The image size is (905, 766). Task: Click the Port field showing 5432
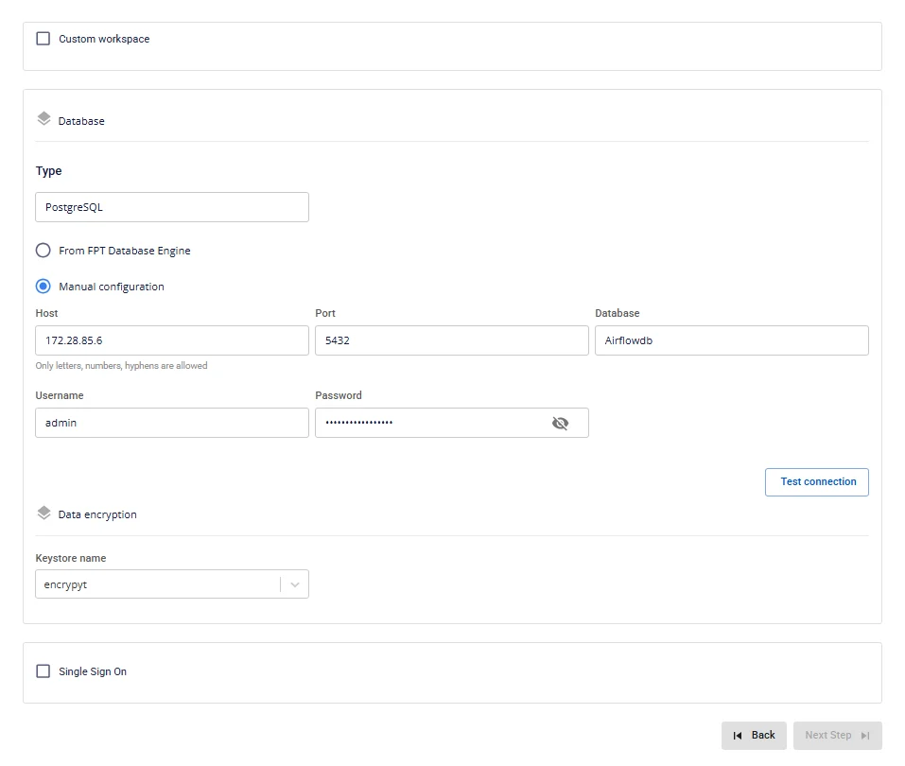pyautogui.click(x=452, y=340)
